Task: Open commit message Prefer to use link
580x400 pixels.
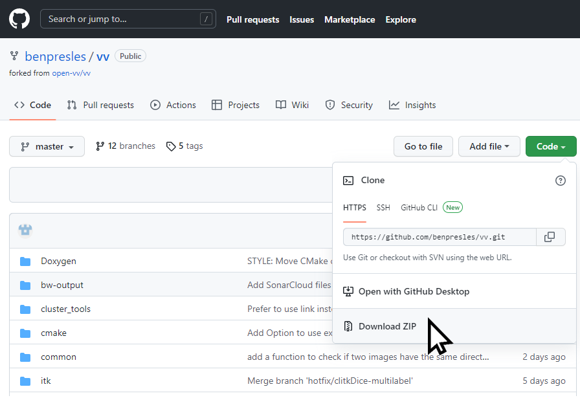Action: point(289,309)
